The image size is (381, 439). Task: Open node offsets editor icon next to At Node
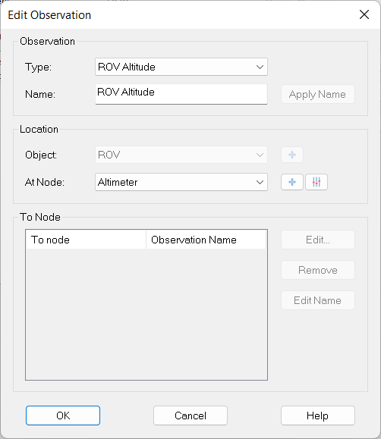(316, 182)
